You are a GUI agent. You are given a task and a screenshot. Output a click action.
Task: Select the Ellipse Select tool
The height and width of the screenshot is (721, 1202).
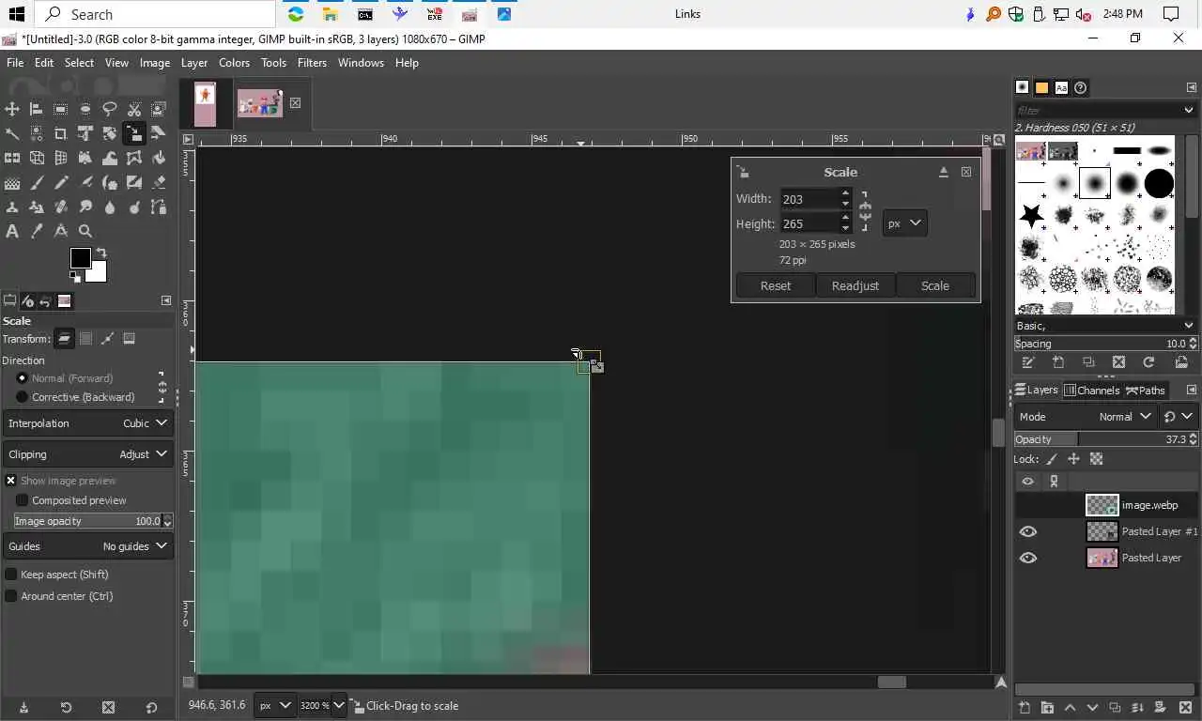pos(85,109)
